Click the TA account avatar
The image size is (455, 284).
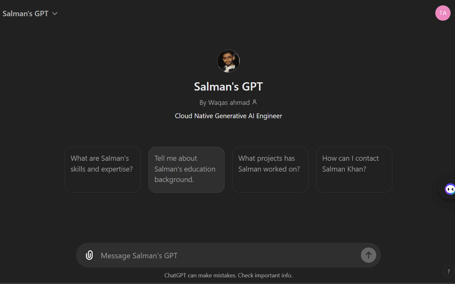coord(443,13)
